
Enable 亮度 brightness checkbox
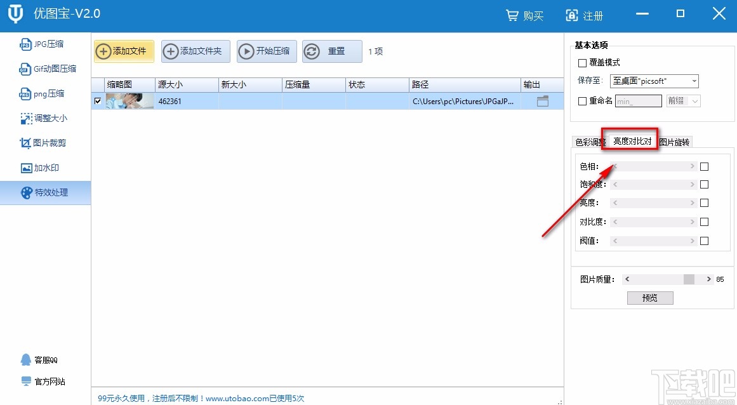704,203
